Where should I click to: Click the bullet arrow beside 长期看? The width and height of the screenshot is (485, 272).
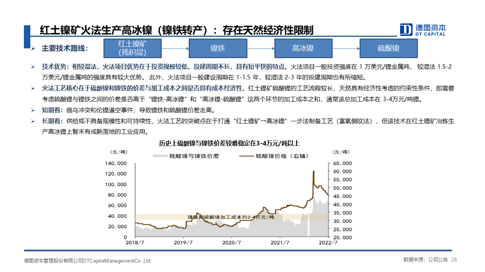click(33, 121)
